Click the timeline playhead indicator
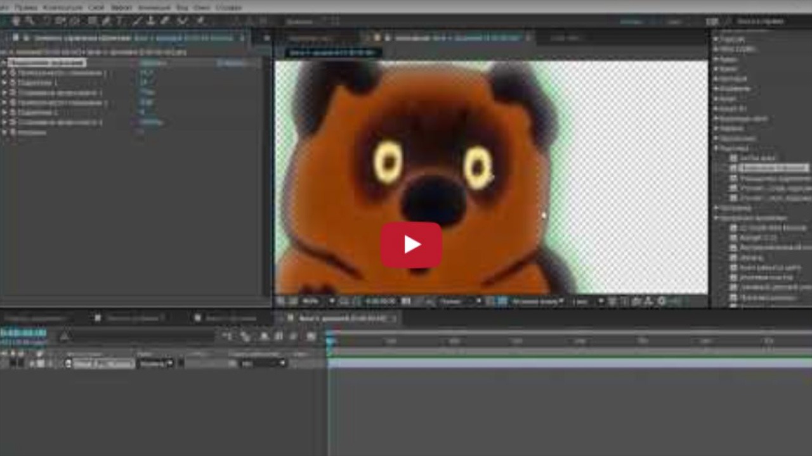 (x=330, y=340)
